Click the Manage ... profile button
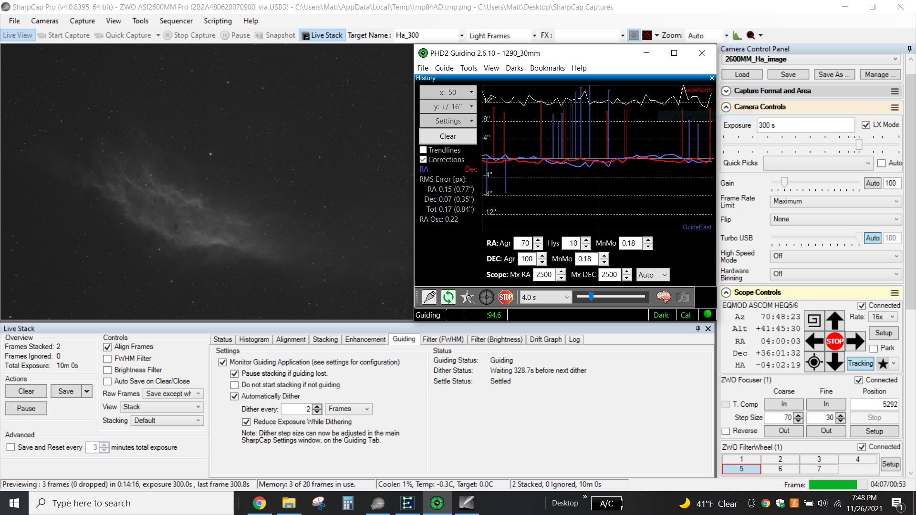Image resolution: width=916 pixels, height=515 pixels. (x=880, y=75)
